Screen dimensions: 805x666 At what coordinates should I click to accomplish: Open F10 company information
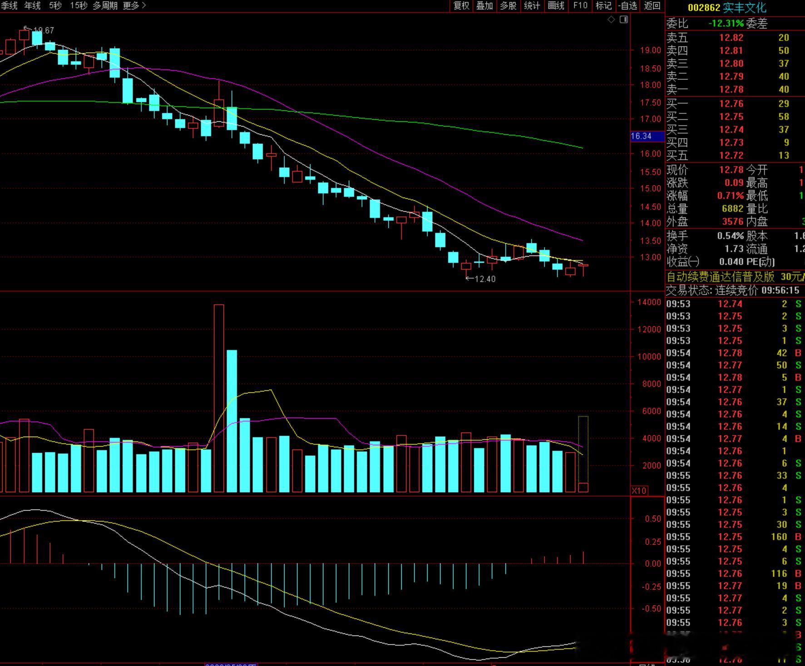tap(580, 5)
